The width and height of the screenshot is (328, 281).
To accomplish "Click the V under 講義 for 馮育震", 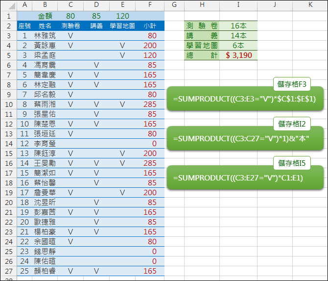I will click(x=96, y=65).
